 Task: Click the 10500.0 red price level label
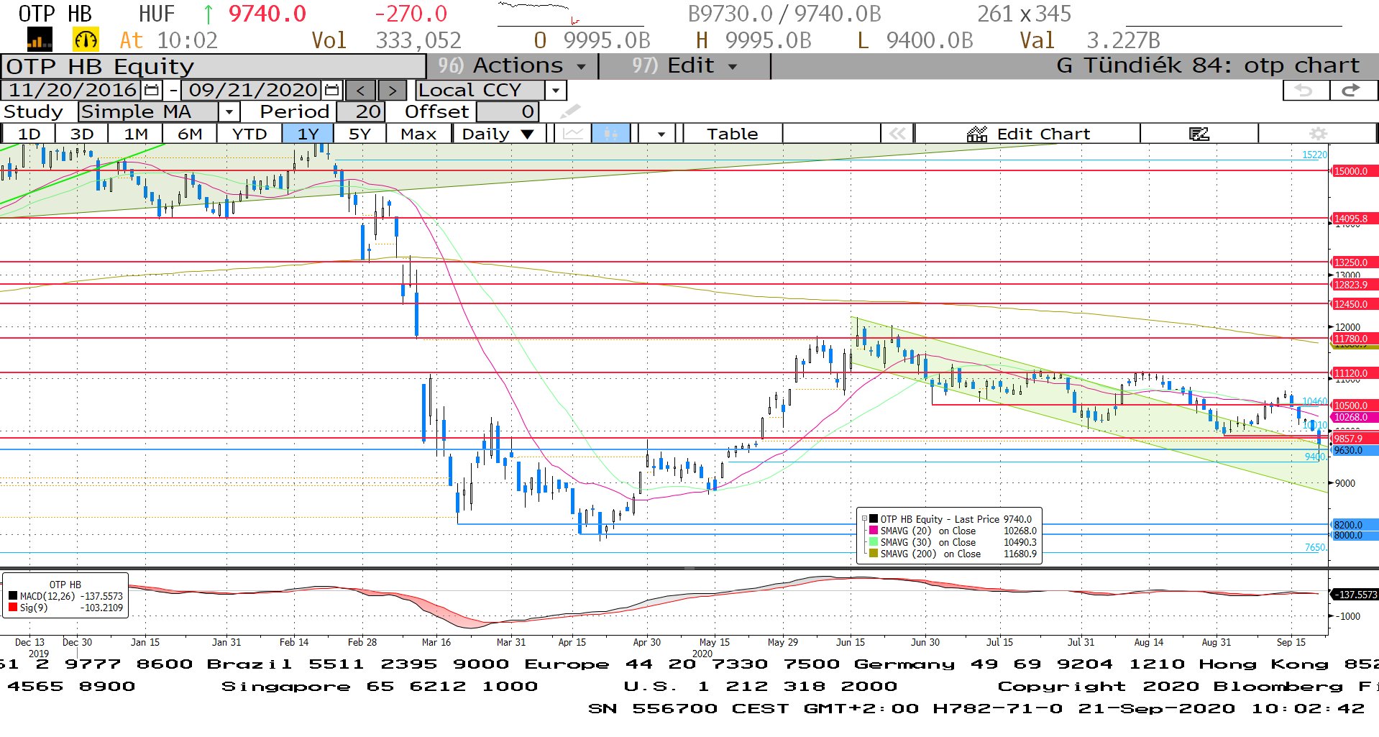1355,406
